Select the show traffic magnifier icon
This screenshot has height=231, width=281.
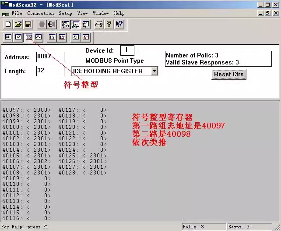(x=85, y=24)
